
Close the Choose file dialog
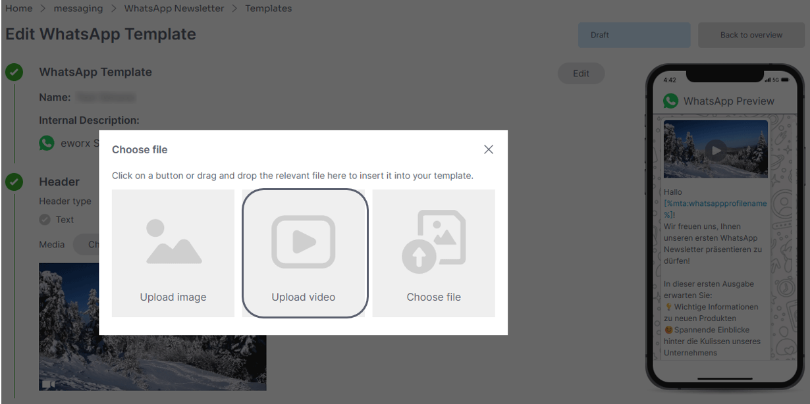pos(489,149)
